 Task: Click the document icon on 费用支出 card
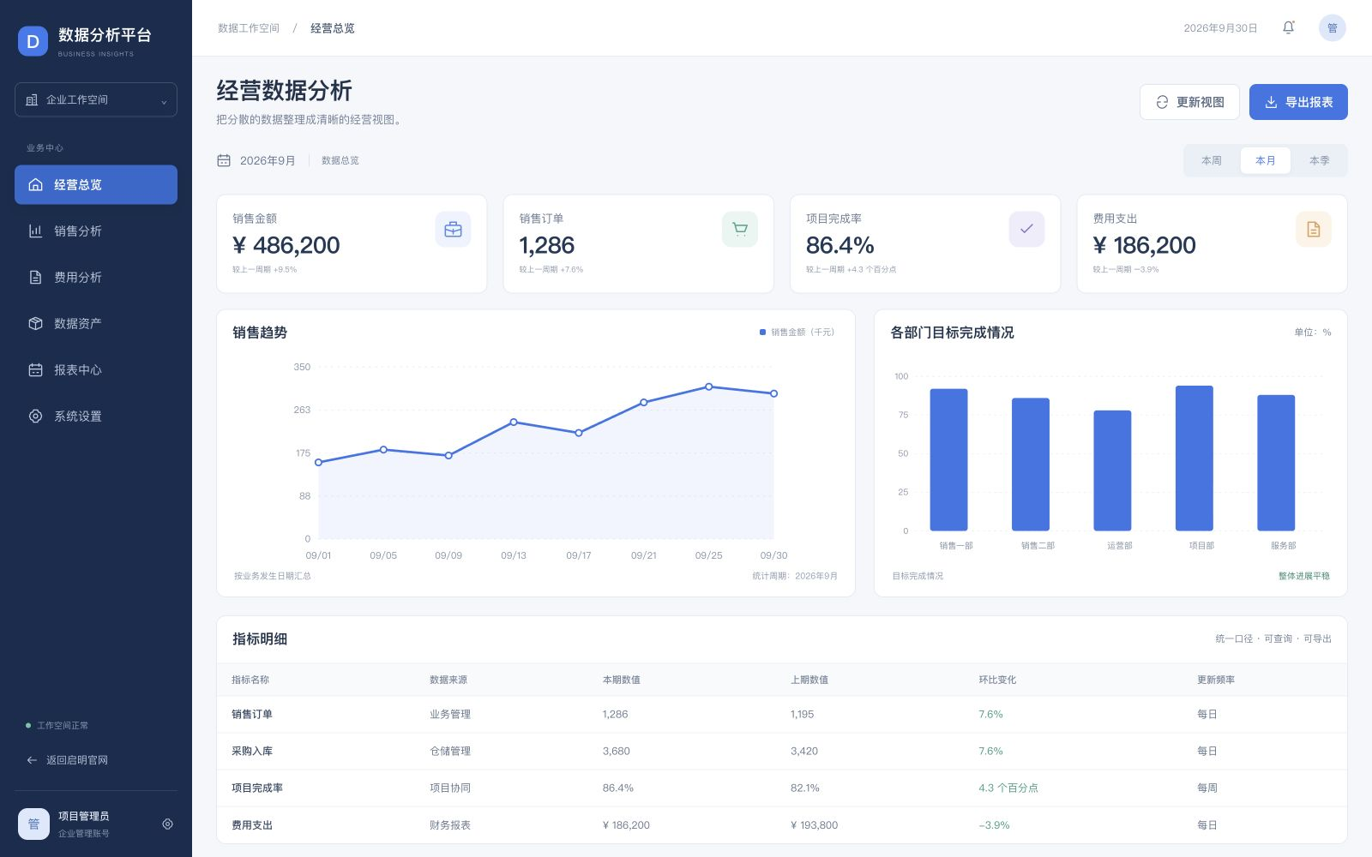pos(1313,230)
